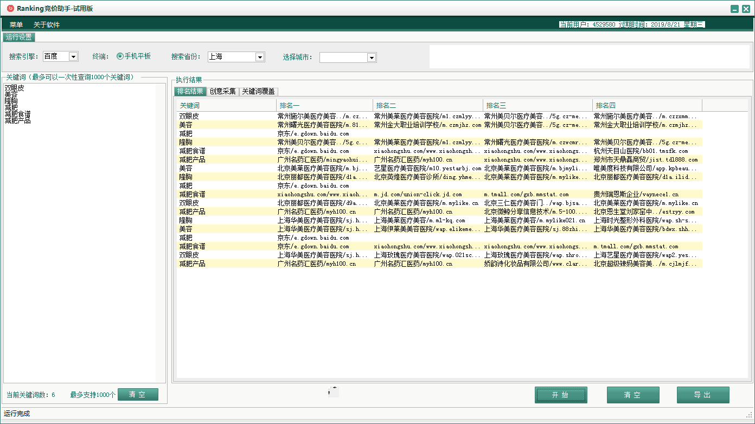Switch to the 排名结果 tab
755x424 pixels.
click(x=190, y=91)
